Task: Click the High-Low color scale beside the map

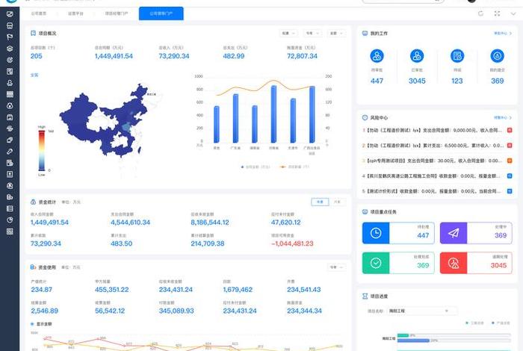Action: pyautogui.click(x=42, y=151)
